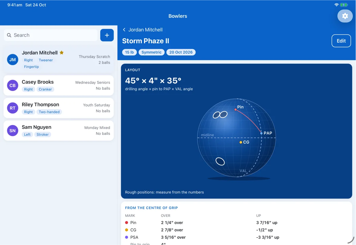This screenshot has height=245, width=356.
Task: Click the Cranker tag on Casey Brooks
Action: [x=45, y=89]
